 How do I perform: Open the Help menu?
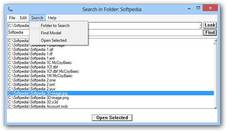[52, 18]
